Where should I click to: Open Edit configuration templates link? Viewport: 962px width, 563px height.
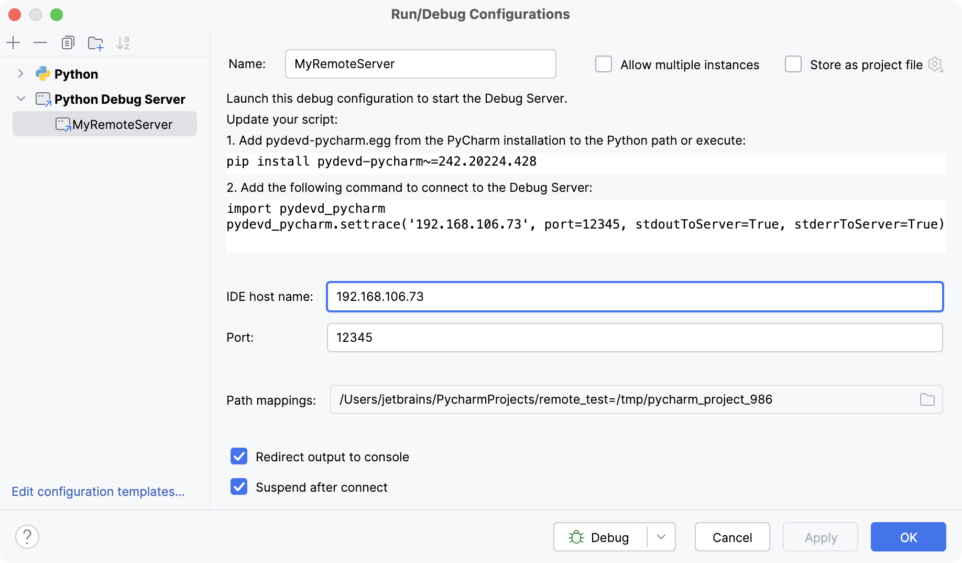[x=98, y=492]
